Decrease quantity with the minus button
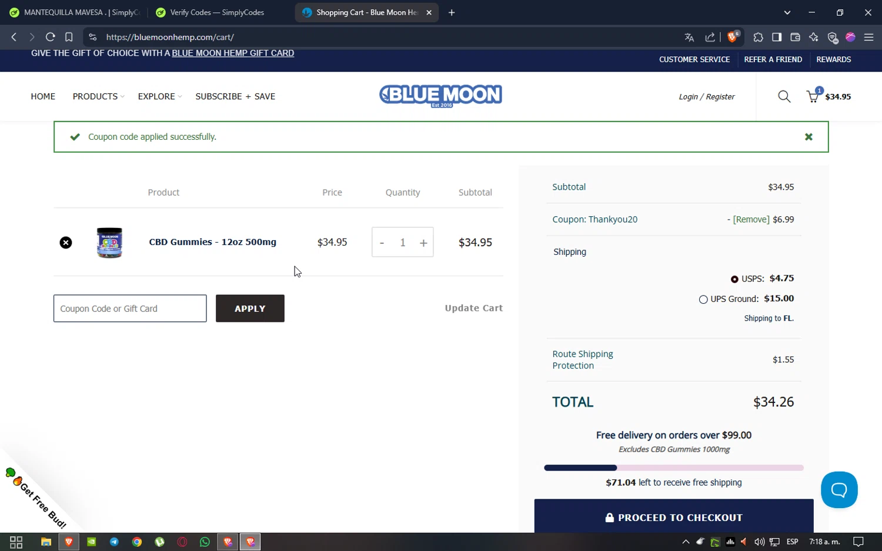Screen dimensions: 882x551 pyautogui.click(x=382, y=243)
